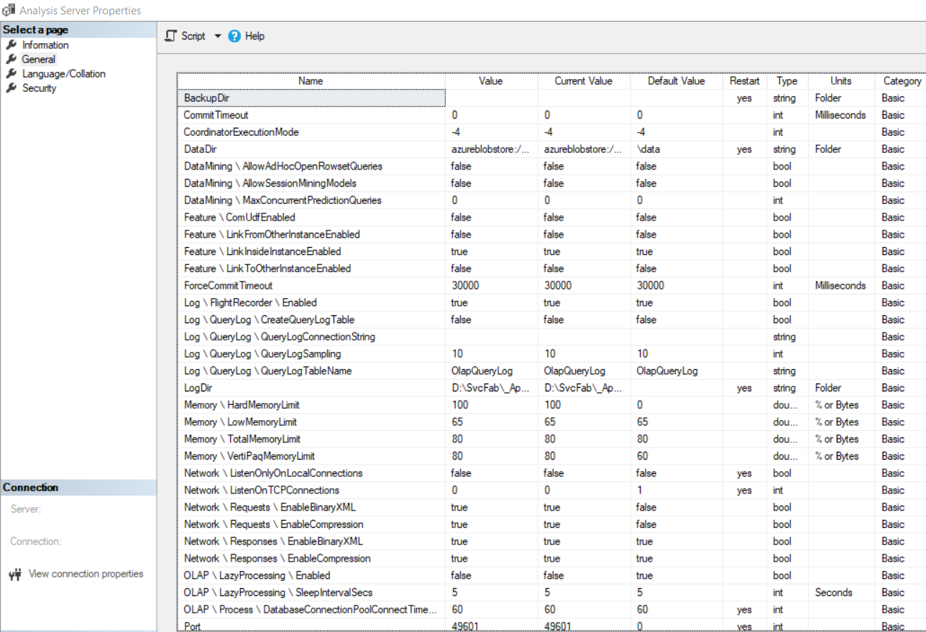926x632 pixels.
Task: Edit Value cell for Memory \ HardMemoryLimit
Action: coord(490,405)
